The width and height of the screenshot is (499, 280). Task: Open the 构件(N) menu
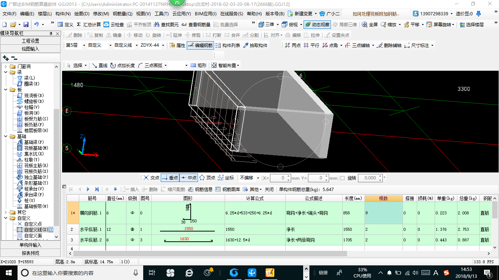63,14
